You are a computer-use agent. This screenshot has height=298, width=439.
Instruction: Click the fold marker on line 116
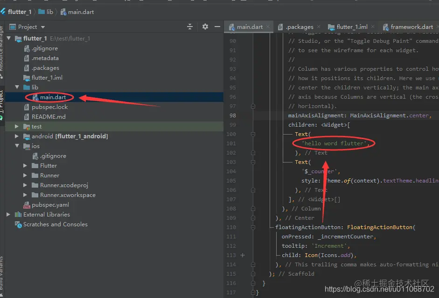[253, 283]
